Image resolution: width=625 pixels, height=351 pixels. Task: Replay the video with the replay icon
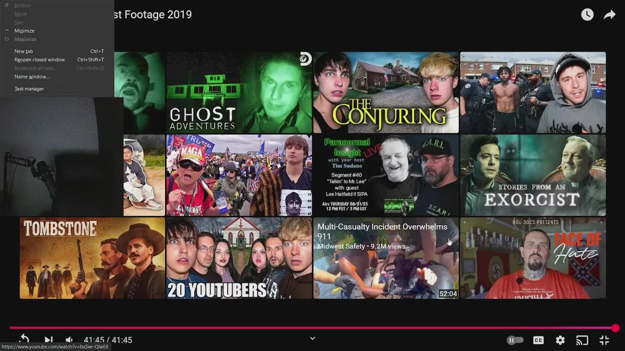[x=24, y=339]
